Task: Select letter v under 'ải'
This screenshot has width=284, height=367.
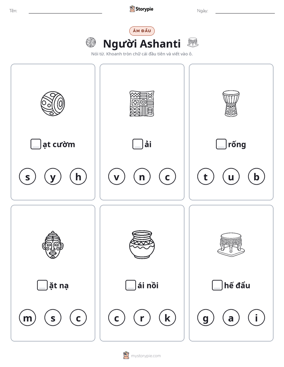Action: click(x=117, y=176)
